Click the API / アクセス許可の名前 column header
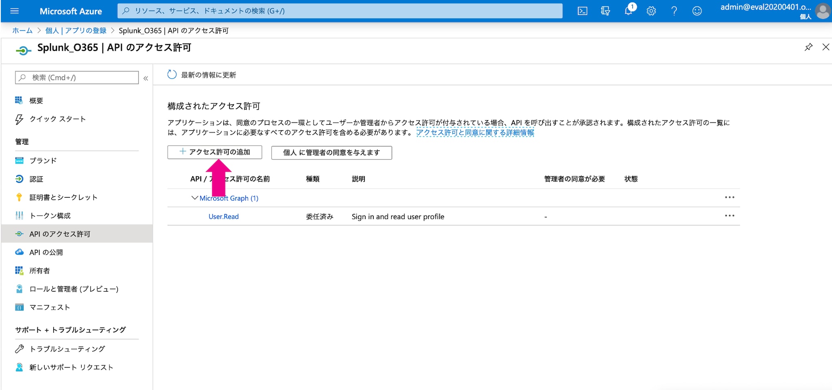 [230, 179]
